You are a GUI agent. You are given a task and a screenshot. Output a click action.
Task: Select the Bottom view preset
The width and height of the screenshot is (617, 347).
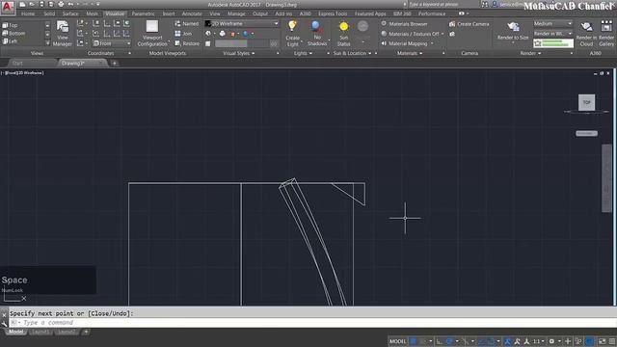pos(13,34)
